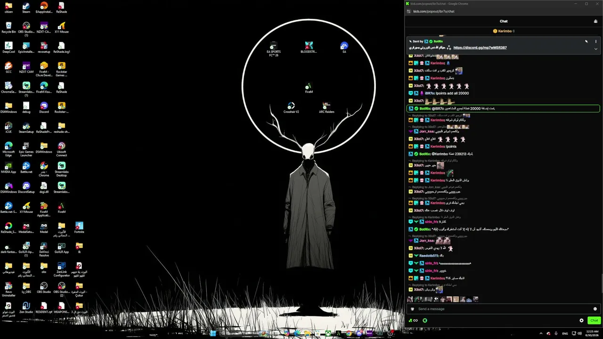The height and width of the screenshot is (339, 603).
Task: Select the BLOODSTR... game desktop icon
Action: pos(309,48)
